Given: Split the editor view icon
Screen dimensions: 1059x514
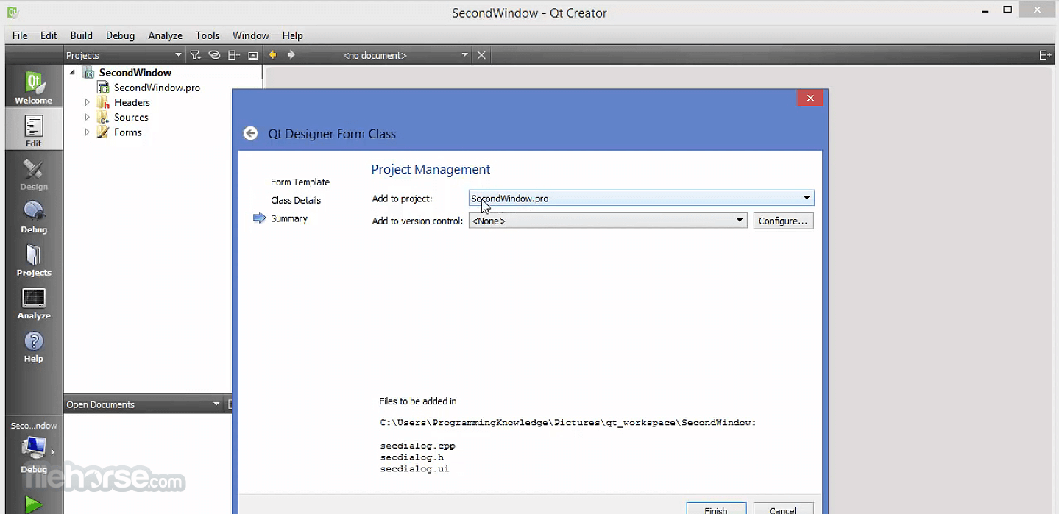Looking at the screenshot, I should point(1044,55).
